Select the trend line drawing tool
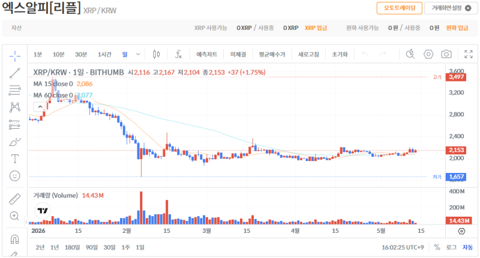Viewport: 480px width, 258px height. (14, 73)
